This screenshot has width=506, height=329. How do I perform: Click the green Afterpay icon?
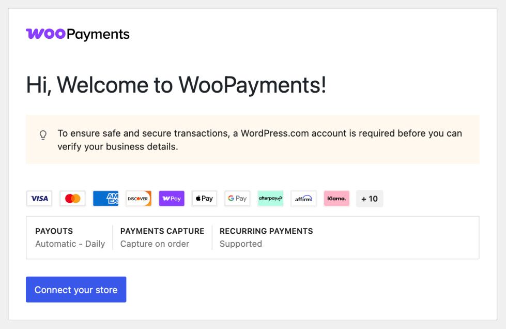click(270, 199)
